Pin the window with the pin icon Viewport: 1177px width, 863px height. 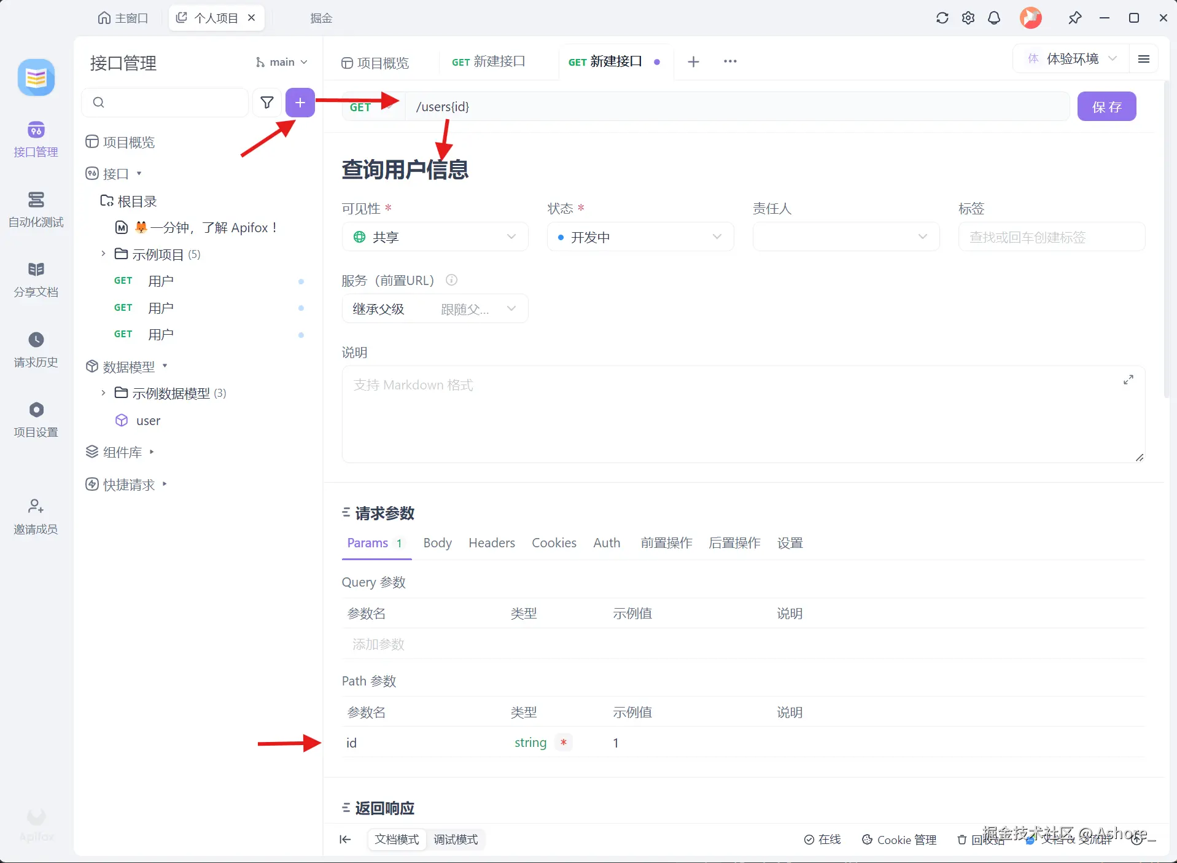[x=1074, y=18]
